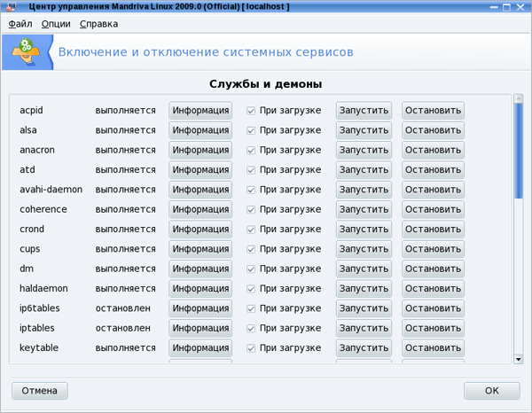Click iptables остановлен status text
The width and height of the screenshot is (532, 413).
(x=123, y=328)
